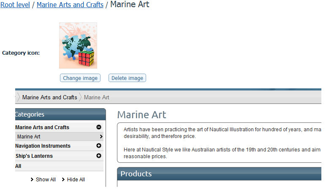
Task: Select Marine Arts and Crafts in Categories sidebar
Action: tap(42, 127)
